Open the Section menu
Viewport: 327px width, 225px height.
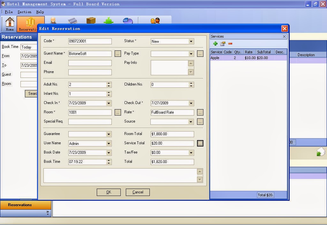pos(24,12)
